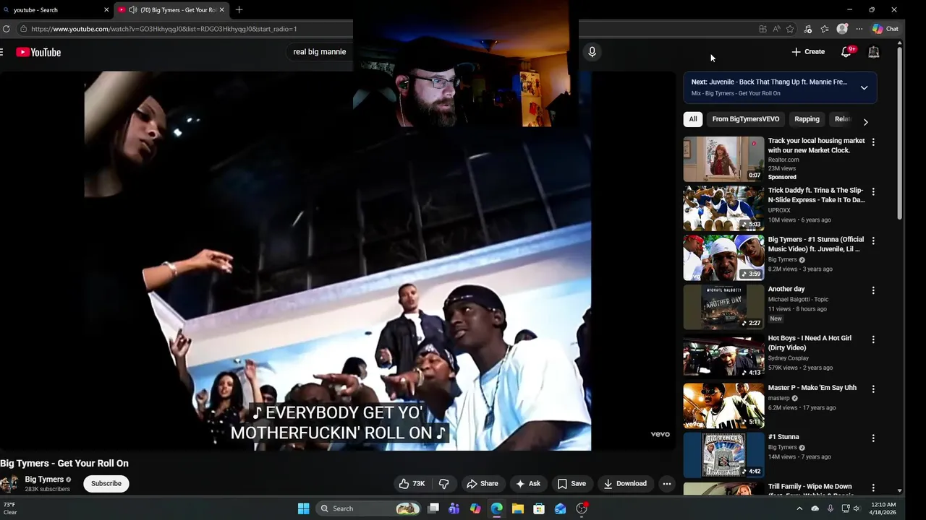The height and width of the screenshot is (520, 926).
Task: Show hidden system tray icons
Action: click(799, 508)
